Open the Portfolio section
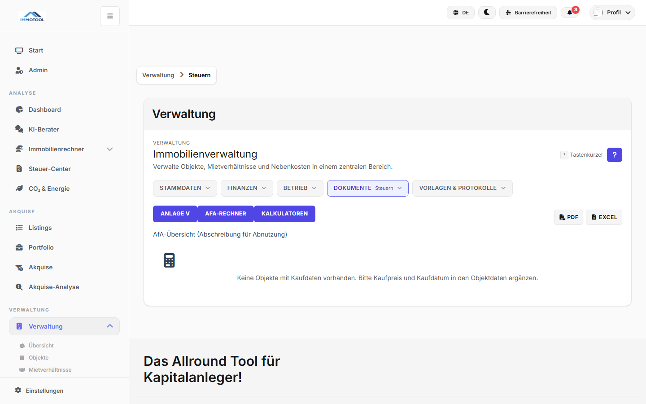 pos(40,247)
